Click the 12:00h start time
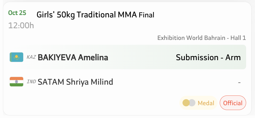The height and width of the screenshot is (118, 255). (21, 25)
